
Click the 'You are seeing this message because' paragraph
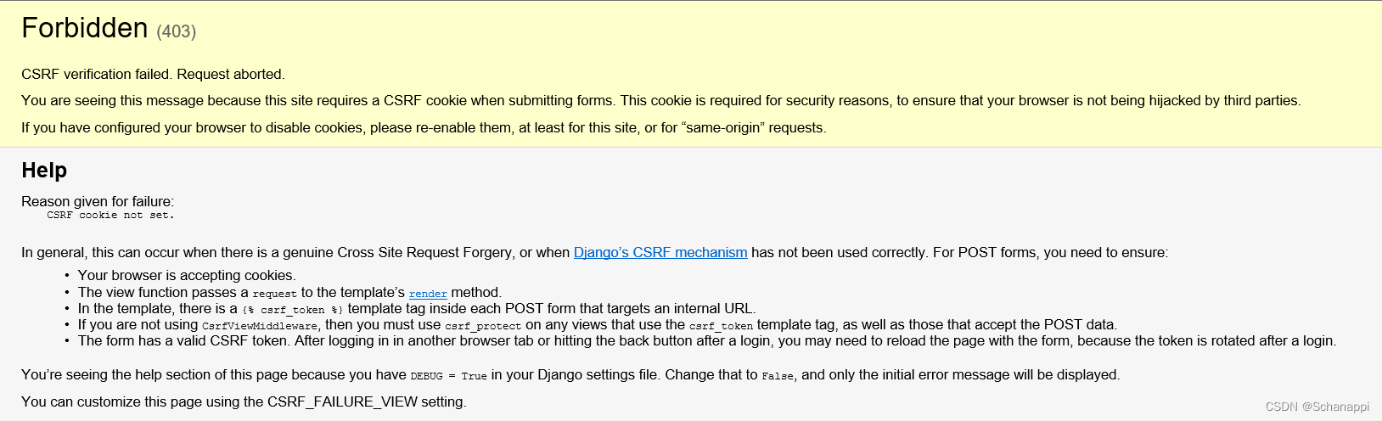click(660, 100)
